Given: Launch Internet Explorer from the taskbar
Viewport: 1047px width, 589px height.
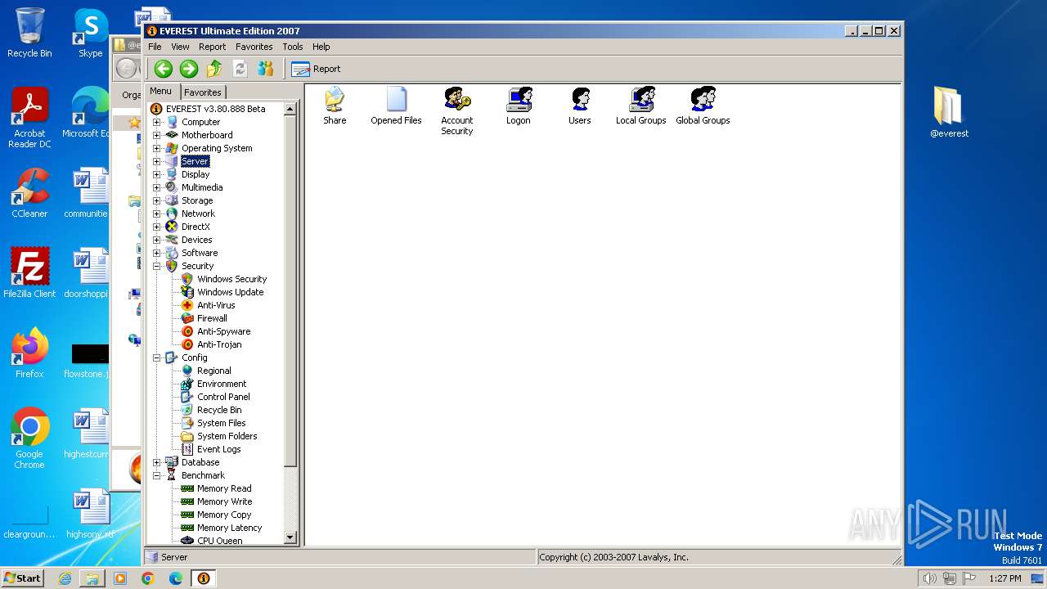Looking at the screenshot, I should click(x=65, y=578).
